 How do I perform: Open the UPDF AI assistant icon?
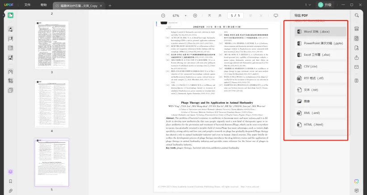pos(356,181)
